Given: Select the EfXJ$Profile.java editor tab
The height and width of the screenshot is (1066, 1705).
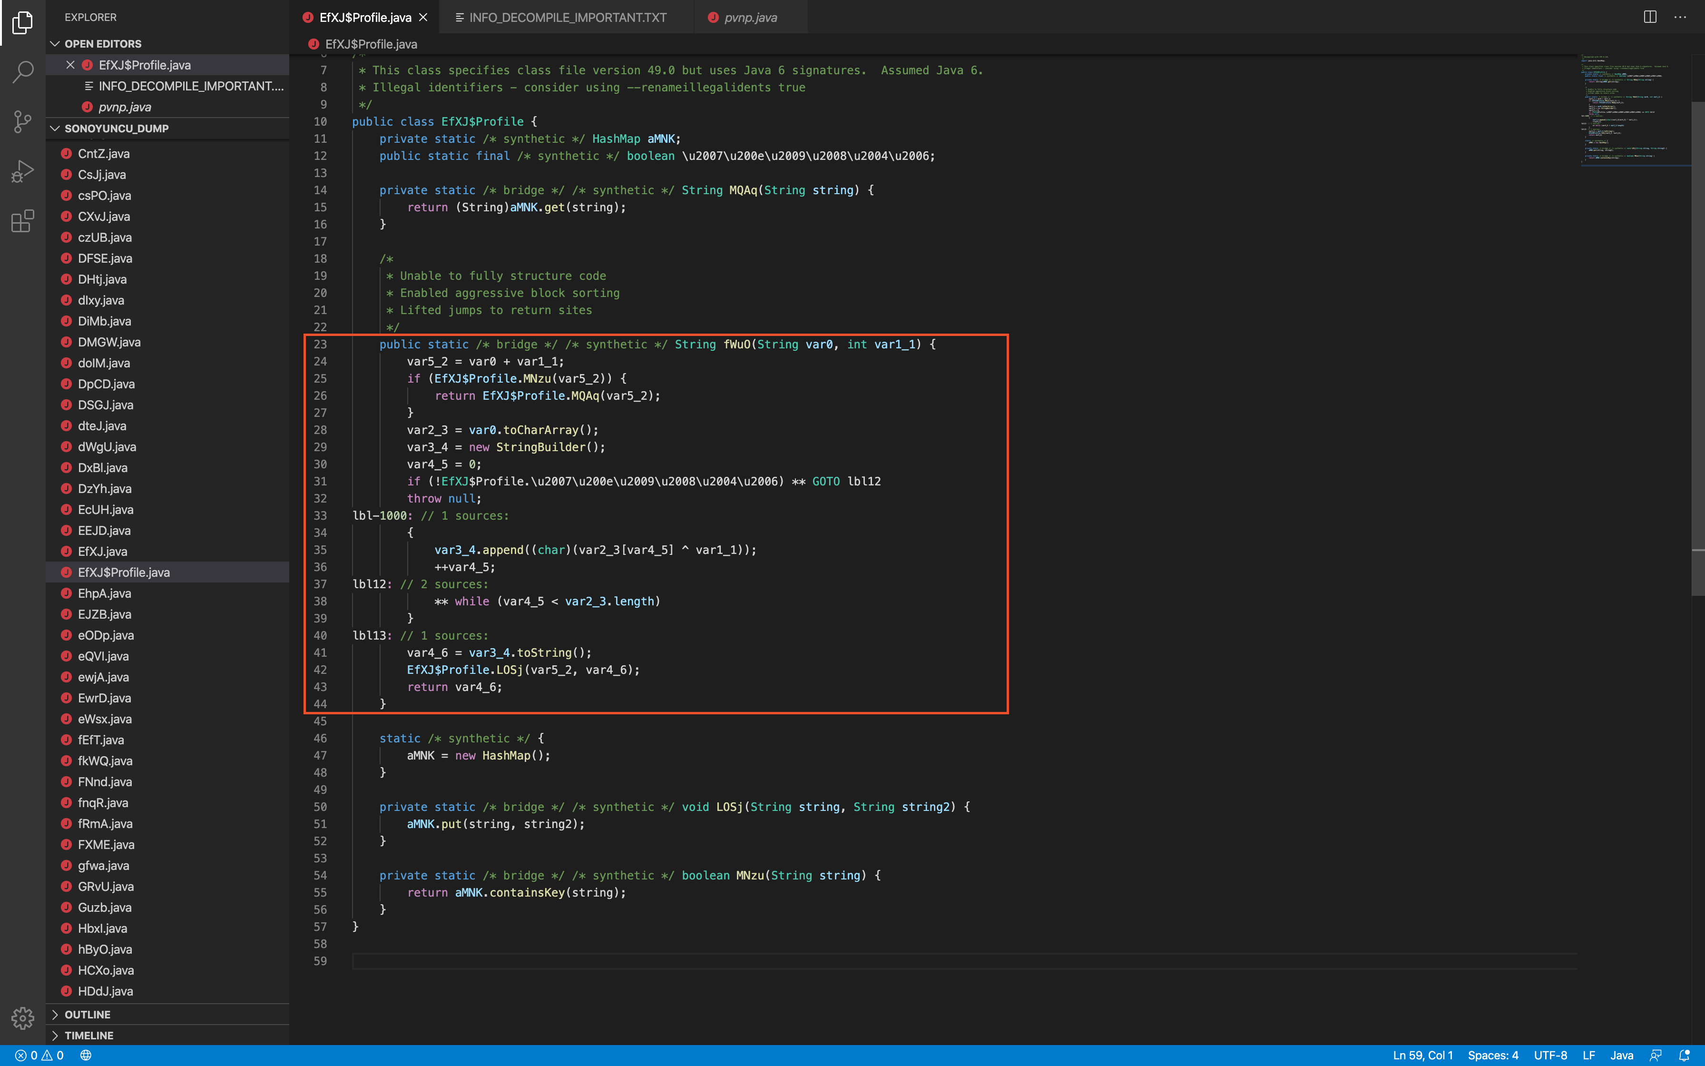Looking at the screenshot, I should click(x=365, y=17).
